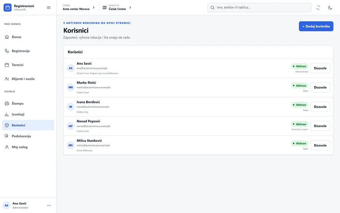The image size is (340, 213).
Task: Click email ana@automorava.example
Action: coord(92,68)
